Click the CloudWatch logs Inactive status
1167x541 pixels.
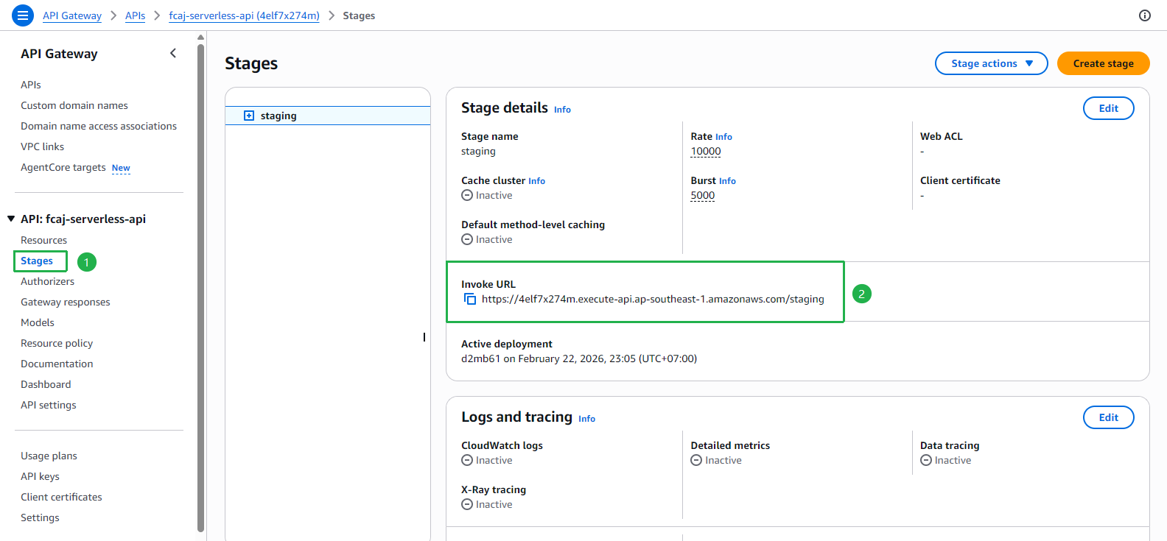[487, 460]
